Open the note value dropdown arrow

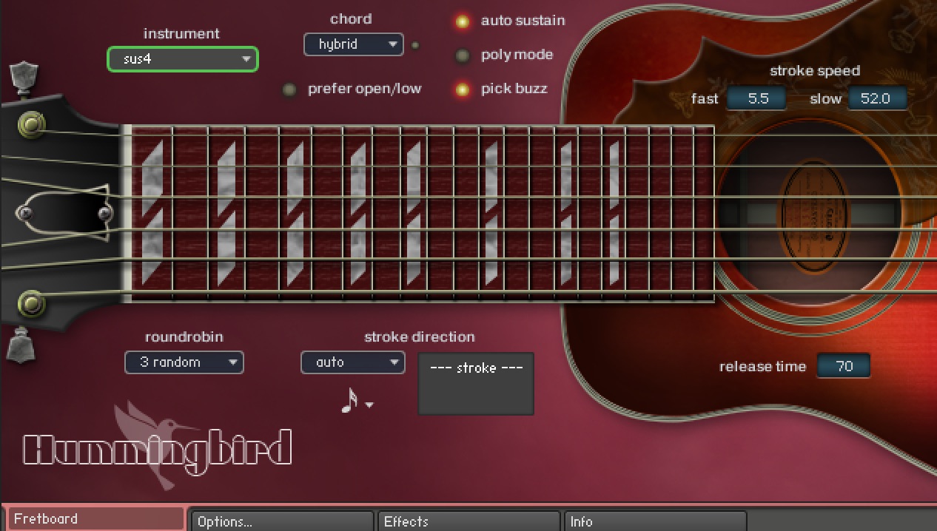point(369,405)
